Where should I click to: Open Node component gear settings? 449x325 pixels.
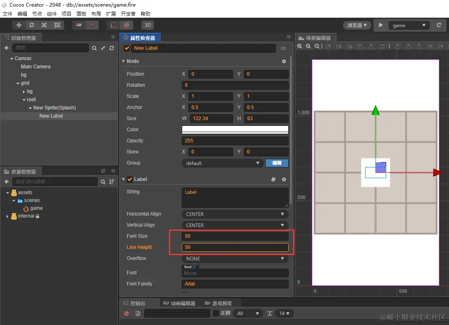point(284,61)
